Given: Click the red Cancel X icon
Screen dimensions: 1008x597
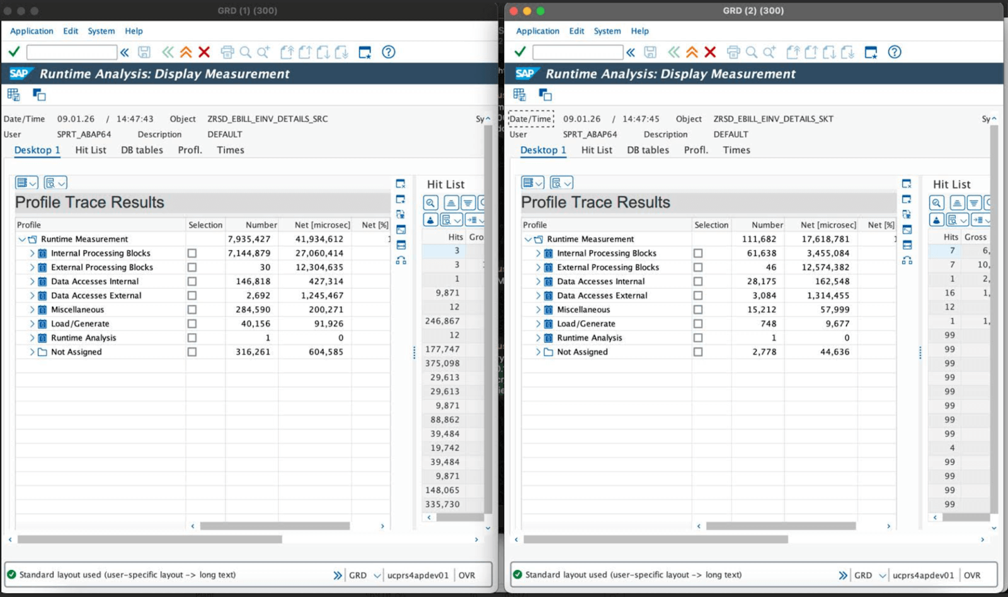Looking at the screenshot, I should pos(204,52).
